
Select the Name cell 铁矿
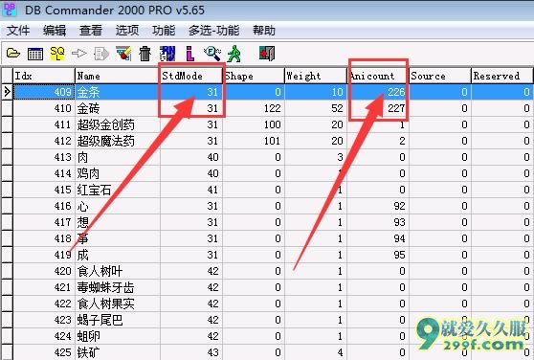118,352
